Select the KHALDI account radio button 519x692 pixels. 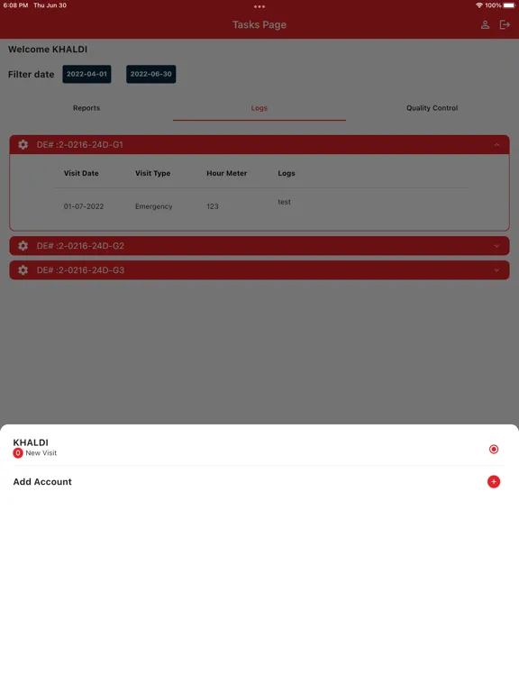click(494, 449)
